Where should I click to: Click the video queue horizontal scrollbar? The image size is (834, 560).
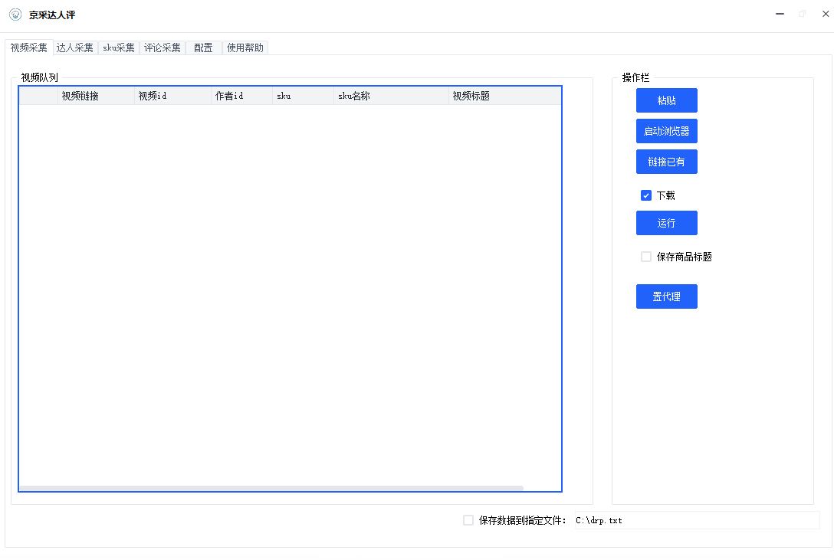[x=271, y=488]
